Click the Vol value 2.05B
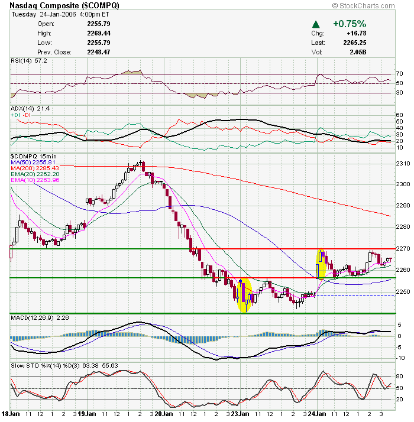This screenshot has height=422, width=414. click(x=358, y=52)
